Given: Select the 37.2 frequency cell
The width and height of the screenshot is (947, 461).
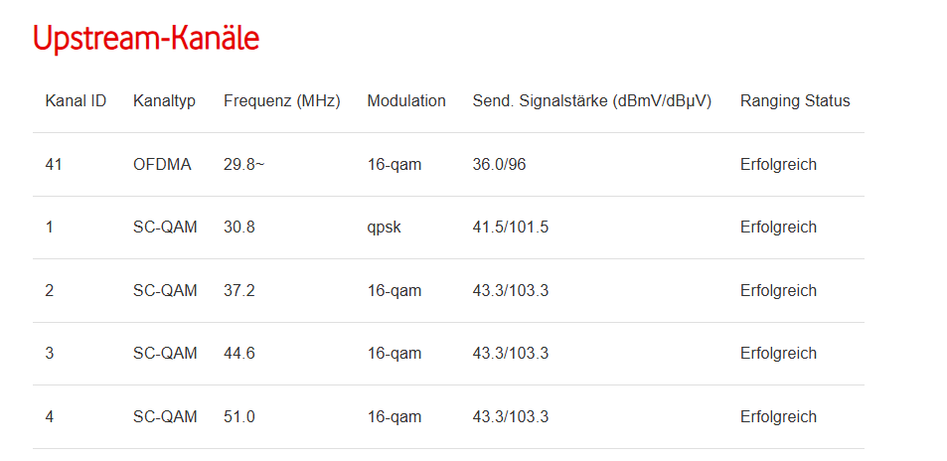Looking at the screenshot, I should (239, 291).
